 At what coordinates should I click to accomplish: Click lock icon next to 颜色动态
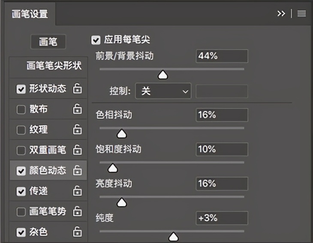click(x=77, y=170)
